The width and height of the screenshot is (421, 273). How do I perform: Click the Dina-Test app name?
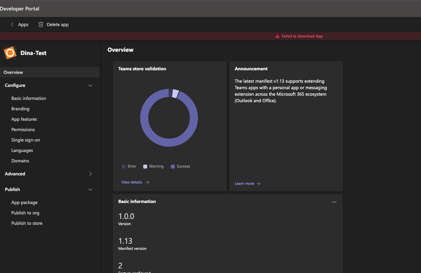coord(33,53)
